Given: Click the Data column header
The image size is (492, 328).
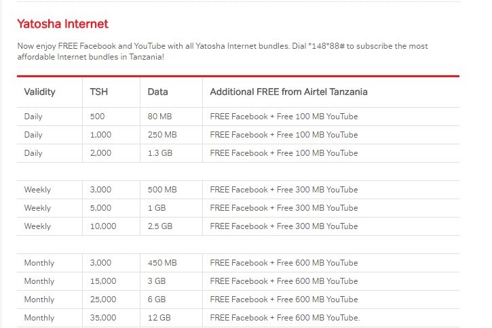Looking at the screenshot, I should click(157, 91).
